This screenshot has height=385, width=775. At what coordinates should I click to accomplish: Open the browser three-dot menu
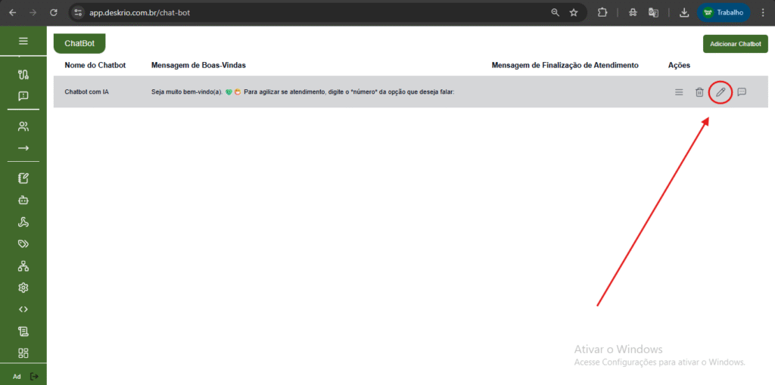762,12
